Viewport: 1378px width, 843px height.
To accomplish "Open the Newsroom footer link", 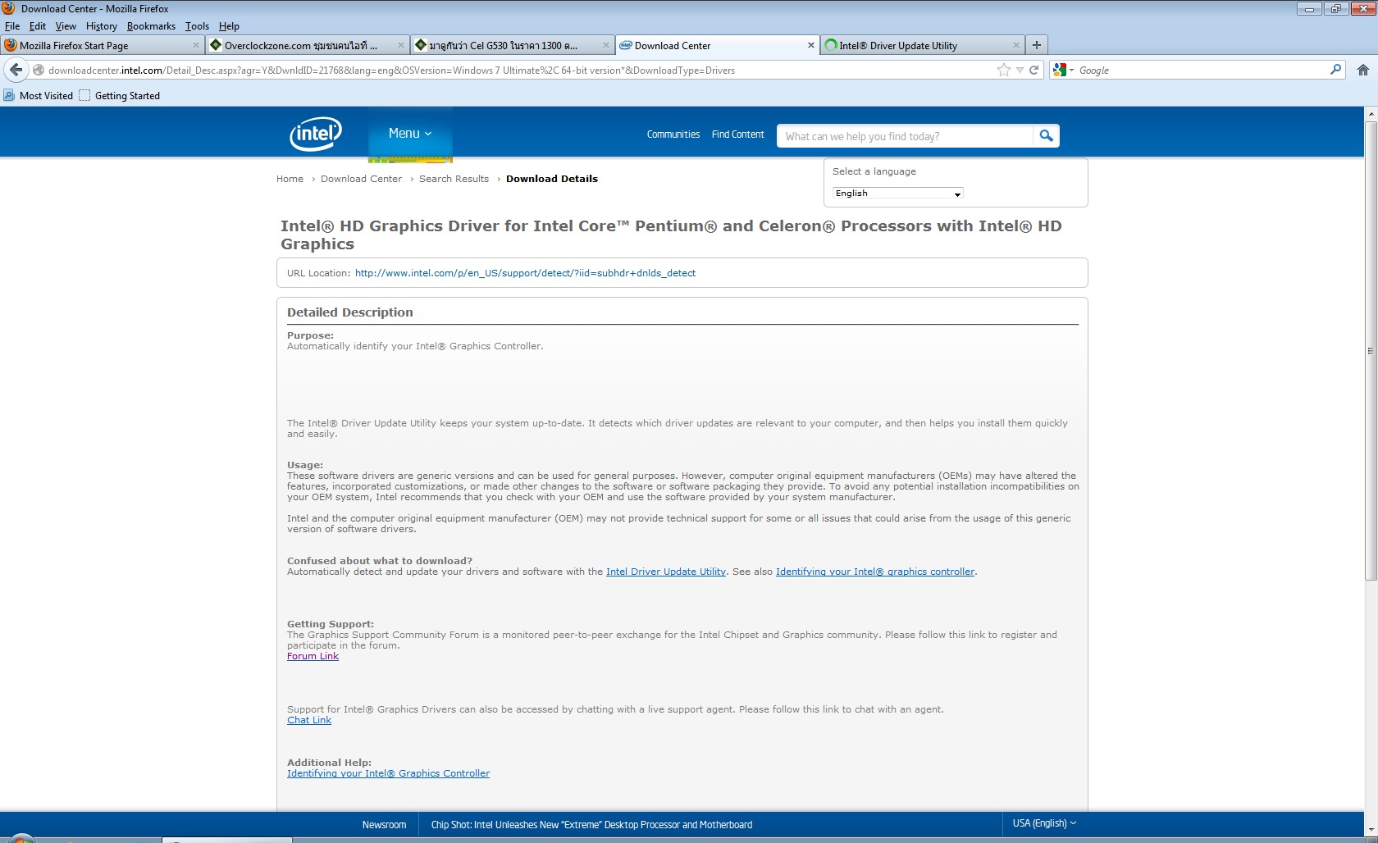I will pos(384,825).
